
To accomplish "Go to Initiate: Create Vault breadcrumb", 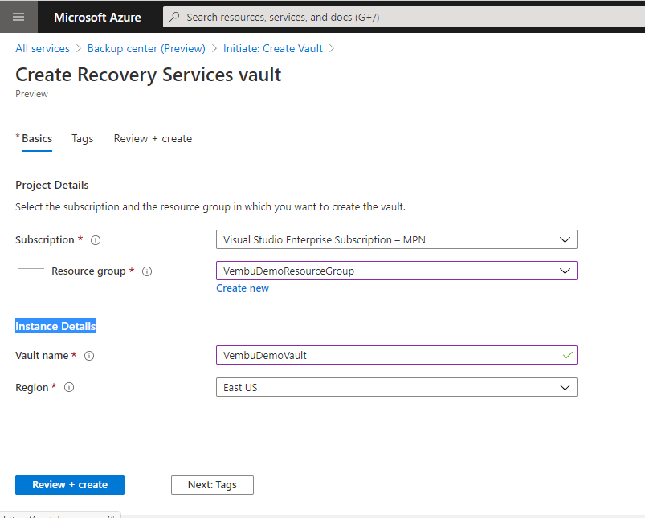I will point(273,48).
